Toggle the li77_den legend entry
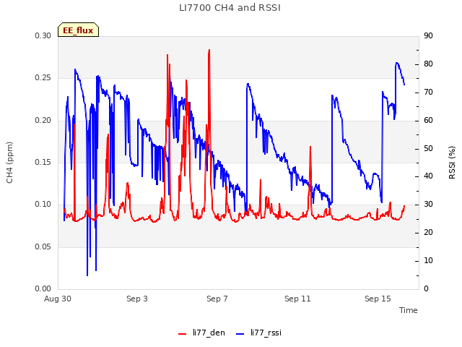 [201, 333]
